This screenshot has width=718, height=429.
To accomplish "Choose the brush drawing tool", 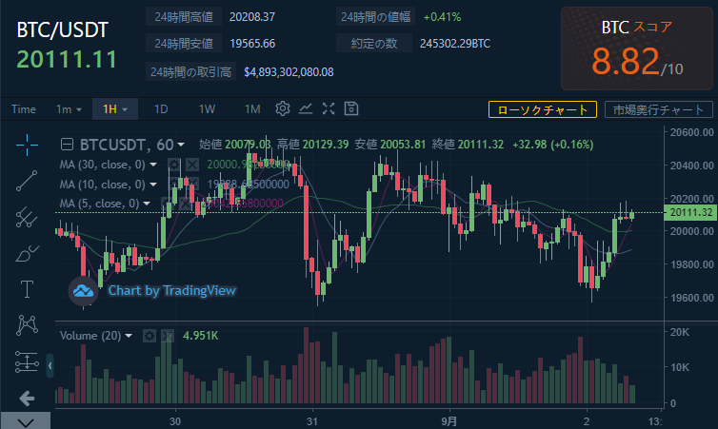I will (27, 253).
